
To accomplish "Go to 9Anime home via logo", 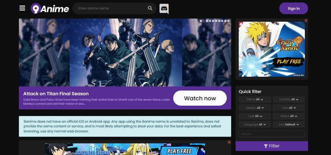I will click(50, 8).
